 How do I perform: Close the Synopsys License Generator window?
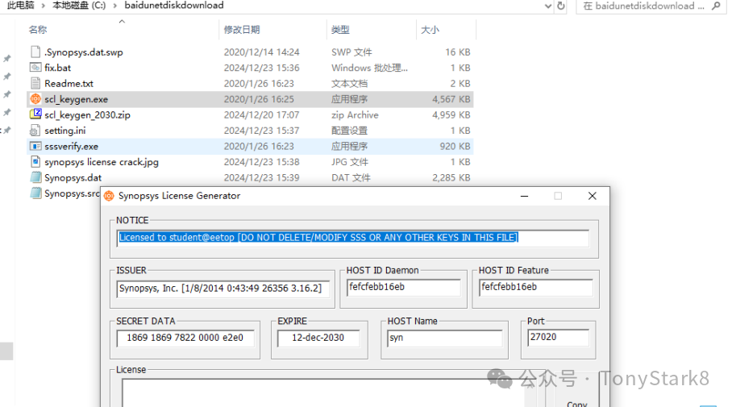pos(592,196)
